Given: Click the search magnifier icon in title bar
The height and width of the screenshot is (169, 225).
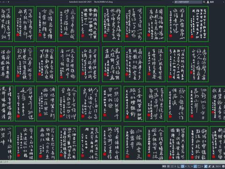Looking at the screenshot, I should [x=204, y=2].
